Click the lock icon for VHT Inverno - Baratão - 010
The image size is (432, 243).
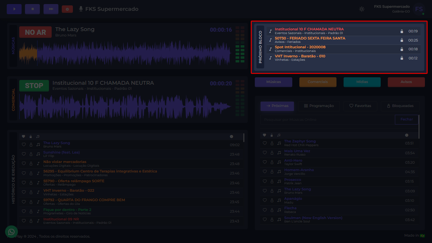coord(402,58)
